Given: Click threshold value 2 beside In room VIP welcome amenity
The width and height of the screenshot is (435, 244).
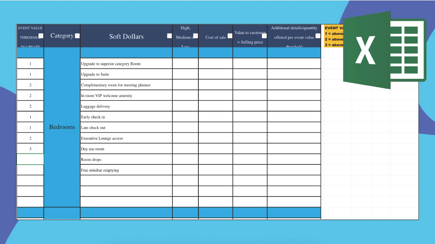Looking at the screenshot, I should tap(30, 95).
